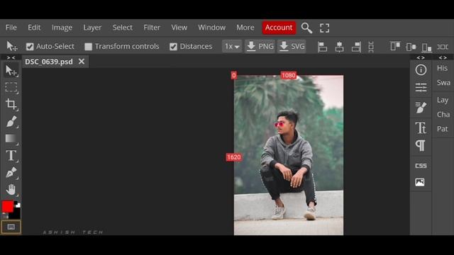
Task: Export as SVG button
Action: tap(292, 46)
